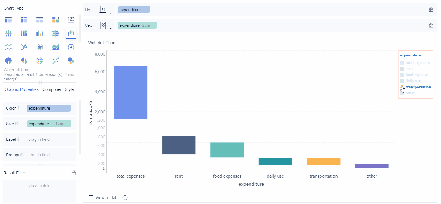Toggle transportation series in the legend
441x204 pixels.
(418, 87)
